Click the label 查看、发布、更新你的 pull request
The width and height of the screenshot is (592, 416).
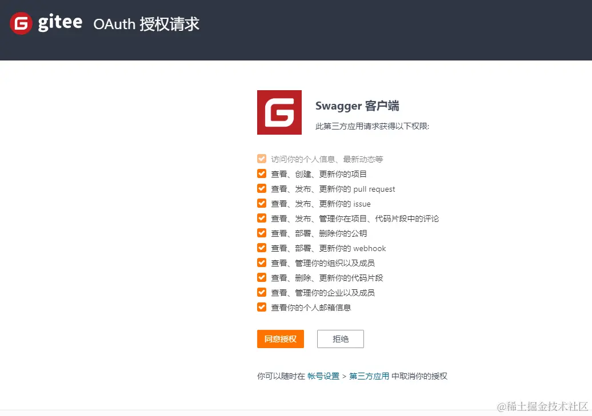click(x=333, y=189)
